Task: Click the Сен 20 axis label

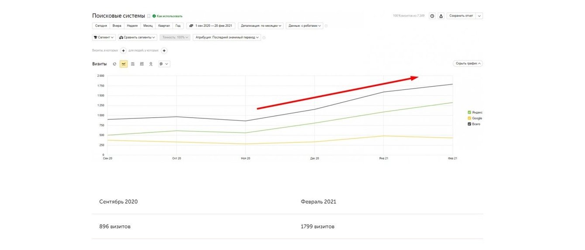Action: 108,159
